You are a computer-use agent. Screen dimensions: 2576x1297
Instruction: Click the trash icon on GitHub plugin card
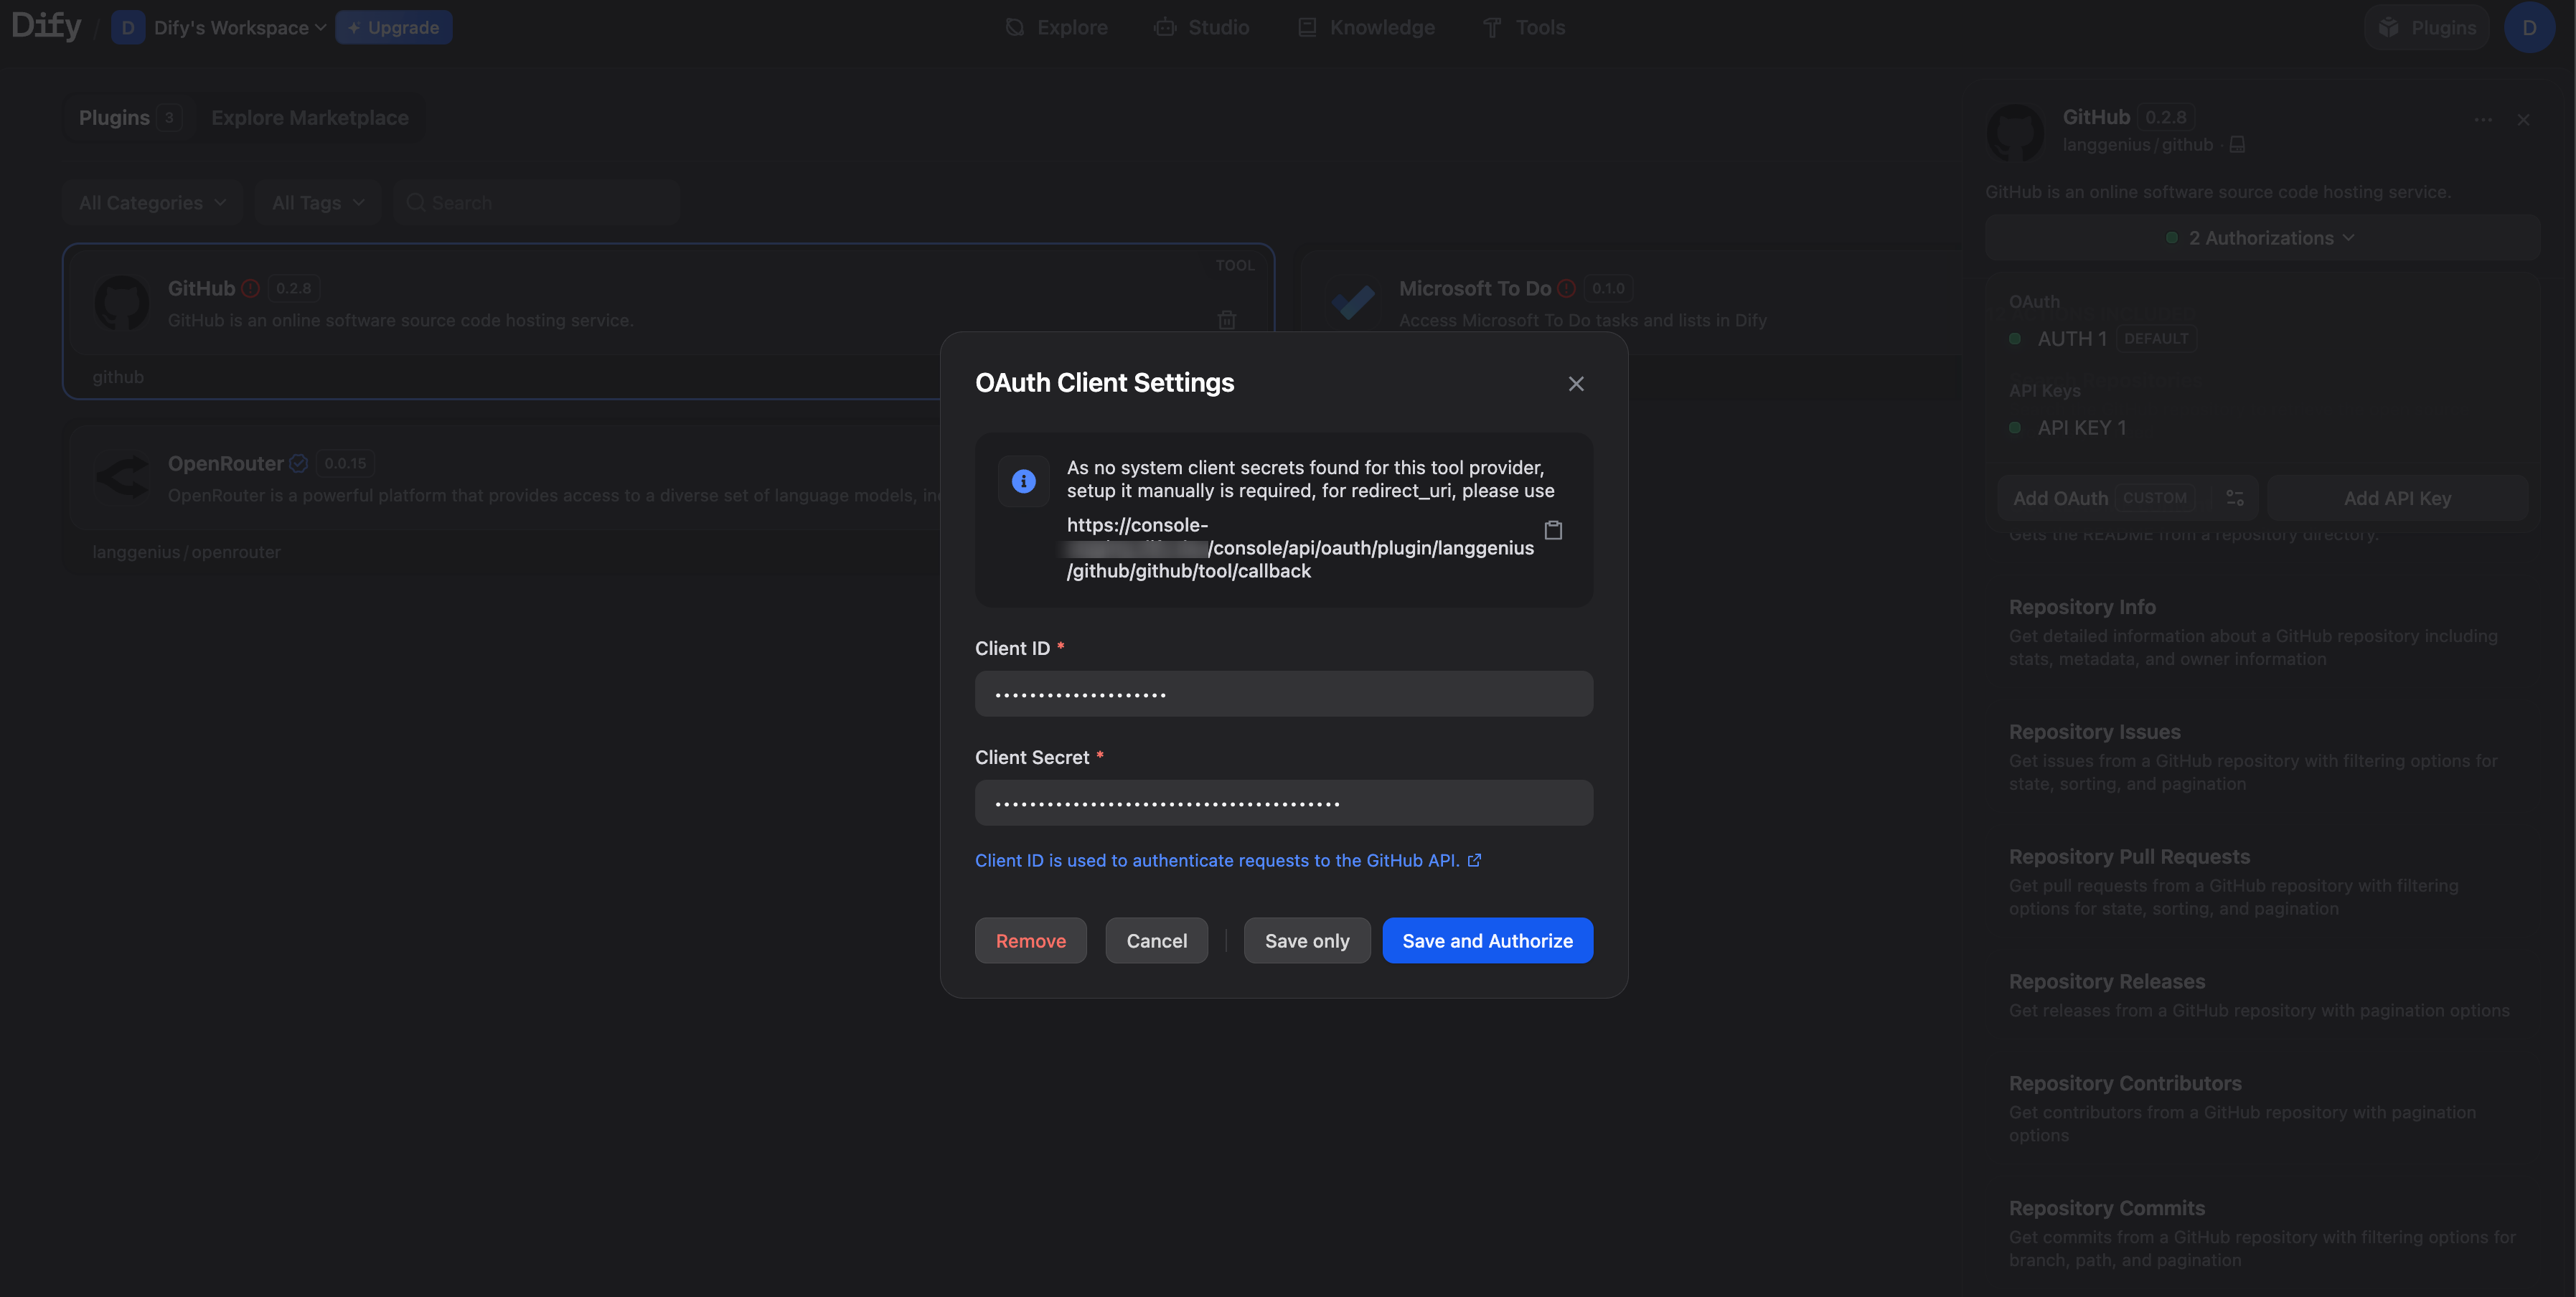pyautogui.click(x=1227, y=320)
